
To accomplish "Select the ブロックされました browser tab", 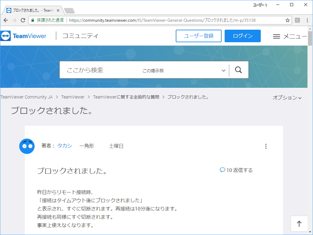I will (x=31, y=10).
